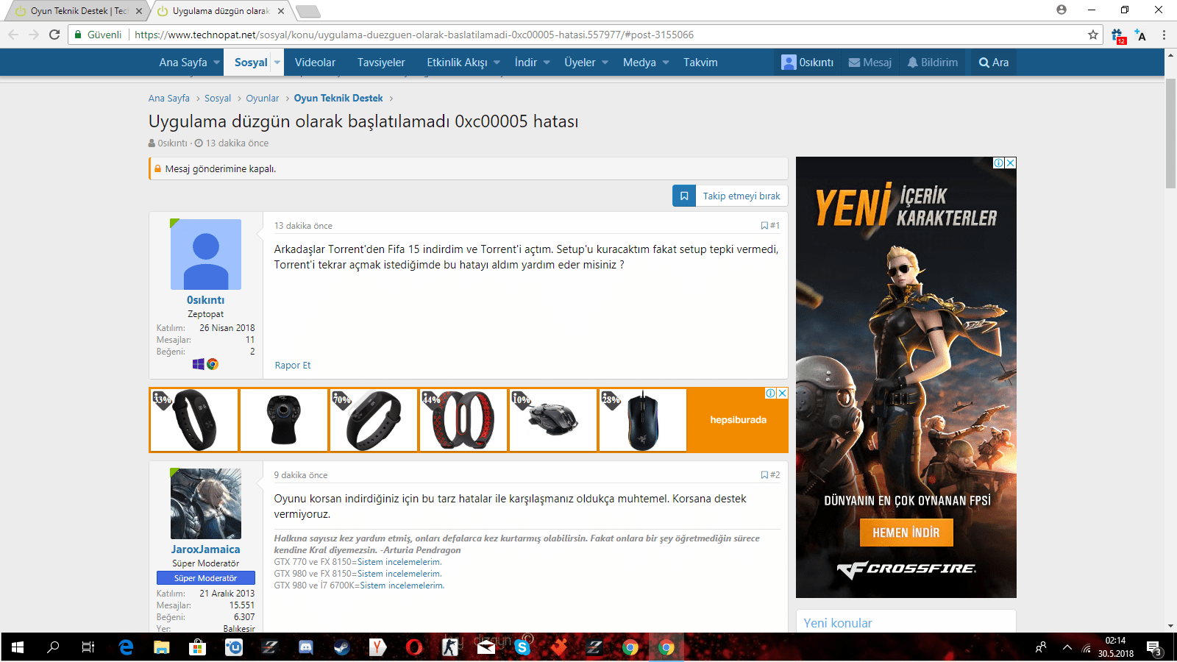Image resolution: width=1177 pixels, height=662 pixels.
Task: Open the Videolar section
Action: (x=315, y=63)
